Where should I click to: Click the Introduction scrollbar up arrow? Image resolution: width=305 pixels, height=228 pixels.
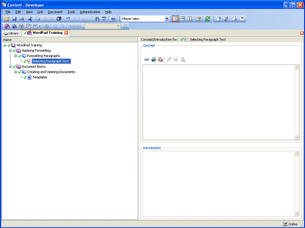(297, 154)
